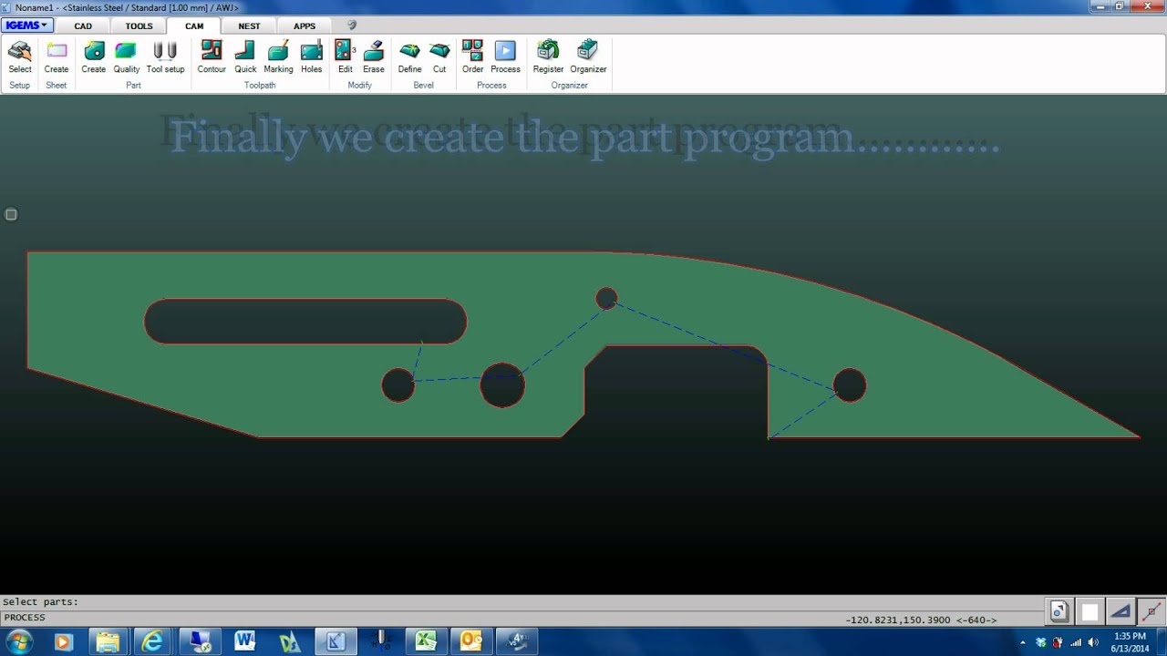This screenshot has height=656, width=1167.
Task: Click the document icon in the status bar
Action: click(1059, 611)
